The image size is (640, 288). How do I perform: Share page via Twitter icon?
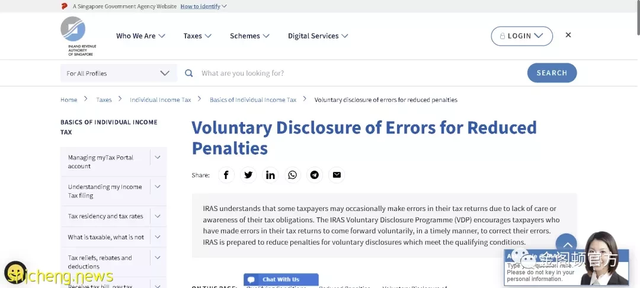(x=248, y=175)
